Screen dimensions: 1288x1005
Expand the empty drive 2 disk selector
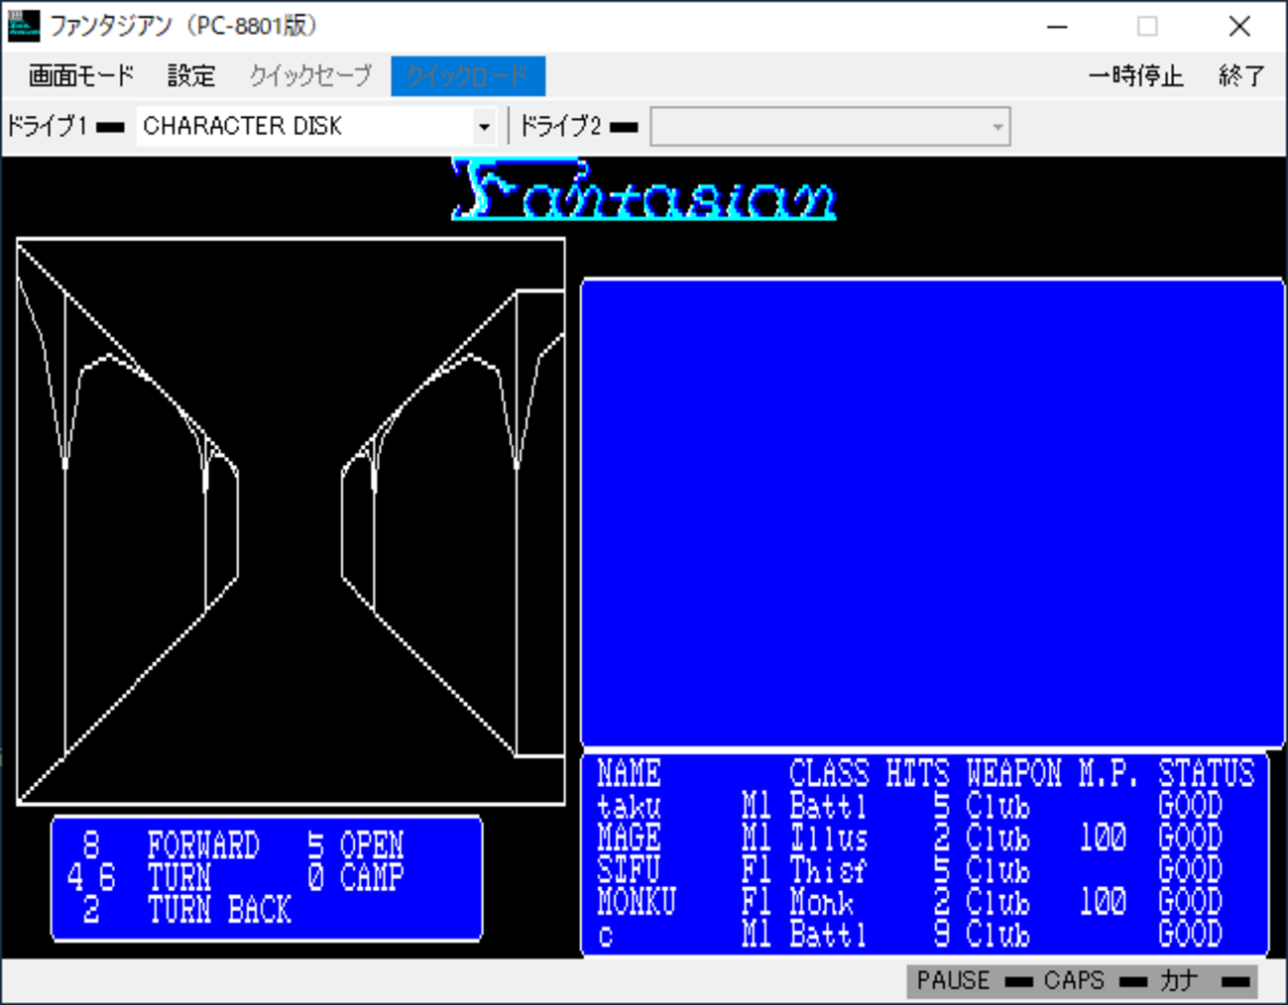[x=829, y=127]
